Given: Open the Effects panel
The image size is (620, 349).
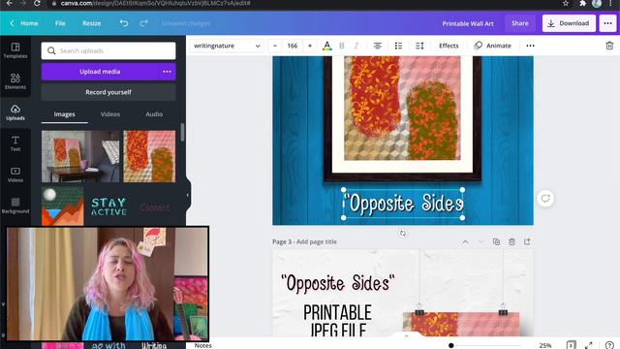Looking at the screenshot, I should (449, 46).
